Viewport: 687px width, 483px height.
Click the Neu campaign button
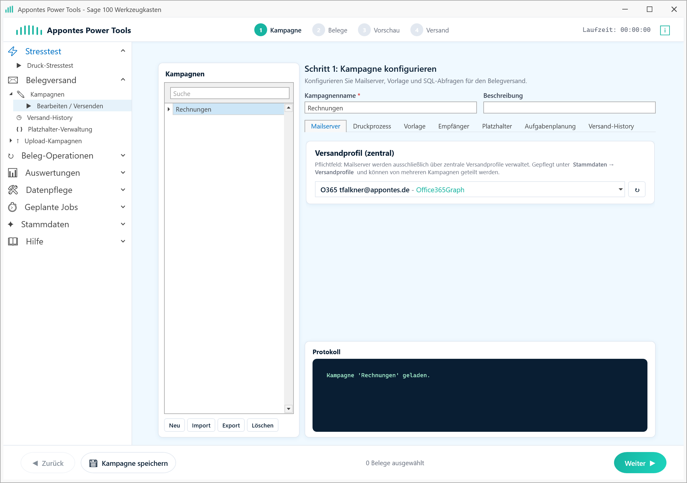(x=175, y=425)
